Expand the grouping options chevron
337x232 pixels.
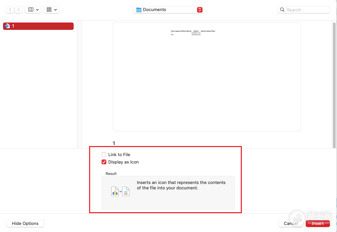(x=55, y=10)
